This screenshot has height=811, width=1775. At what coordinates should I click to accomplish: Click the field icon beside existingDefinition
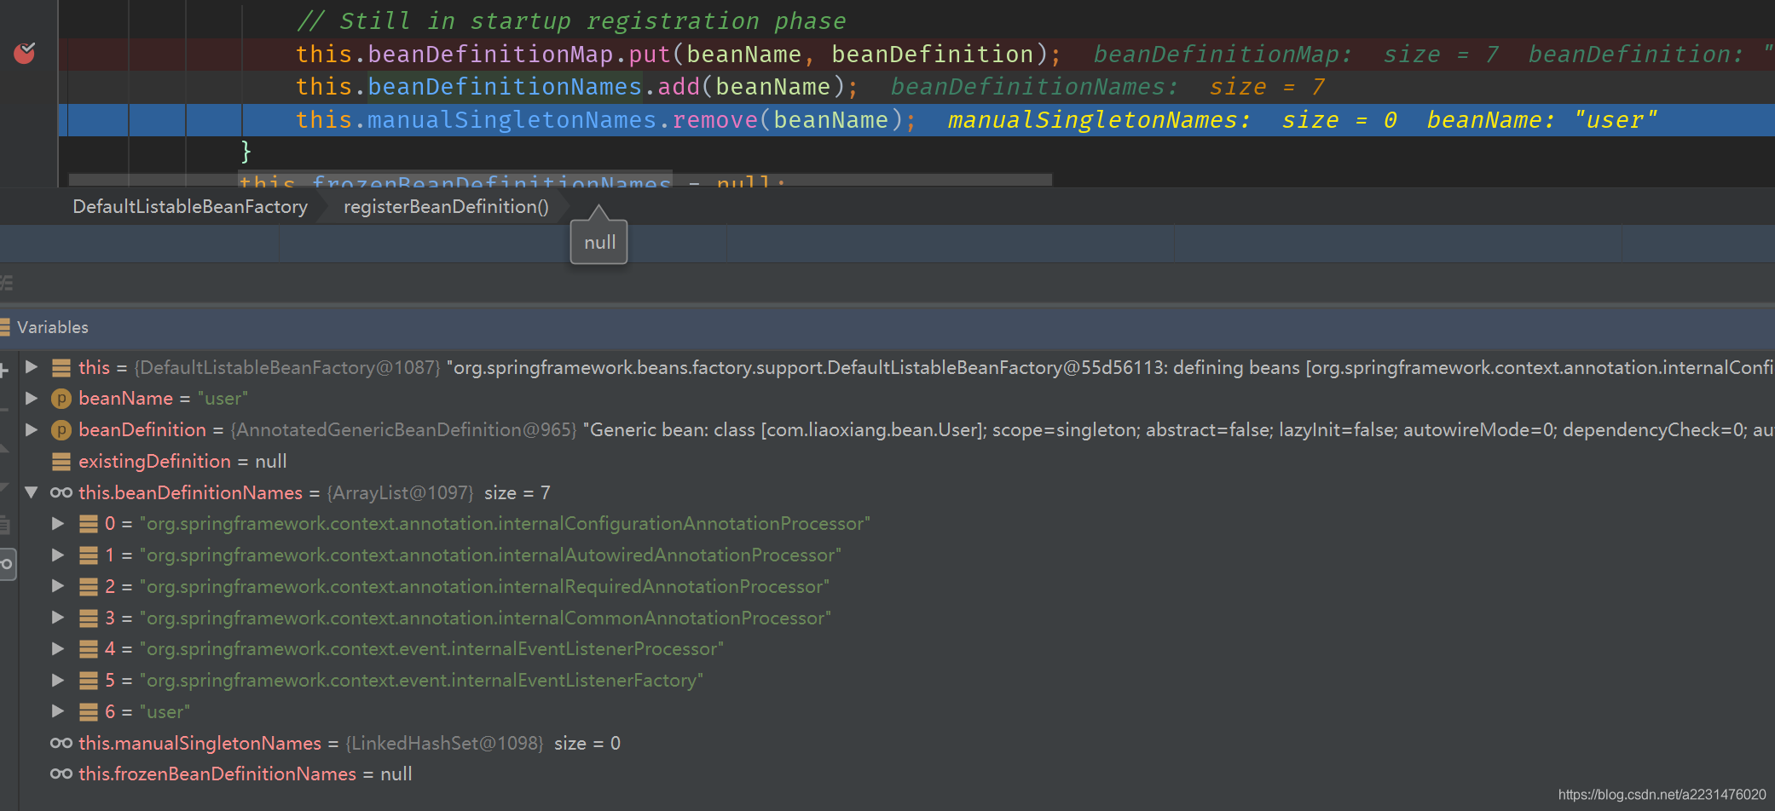pos(61,461)
